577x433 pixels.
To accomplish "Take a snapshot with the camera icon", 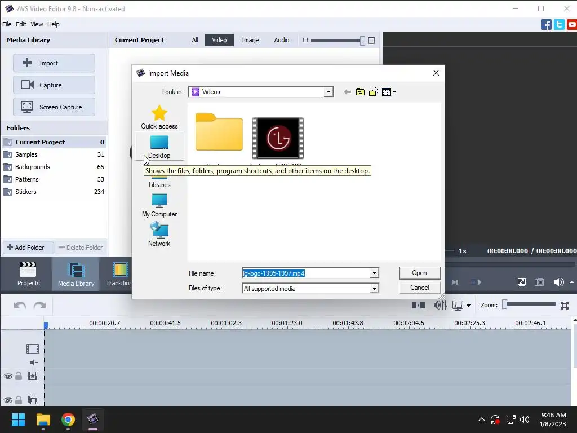I will [x=540, y=282].
